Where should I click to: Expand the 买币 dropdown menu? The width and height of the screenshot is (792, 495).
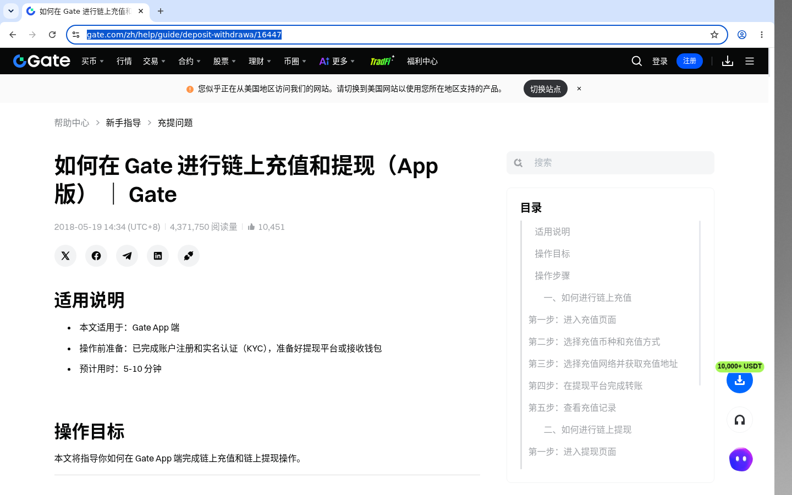92,61
